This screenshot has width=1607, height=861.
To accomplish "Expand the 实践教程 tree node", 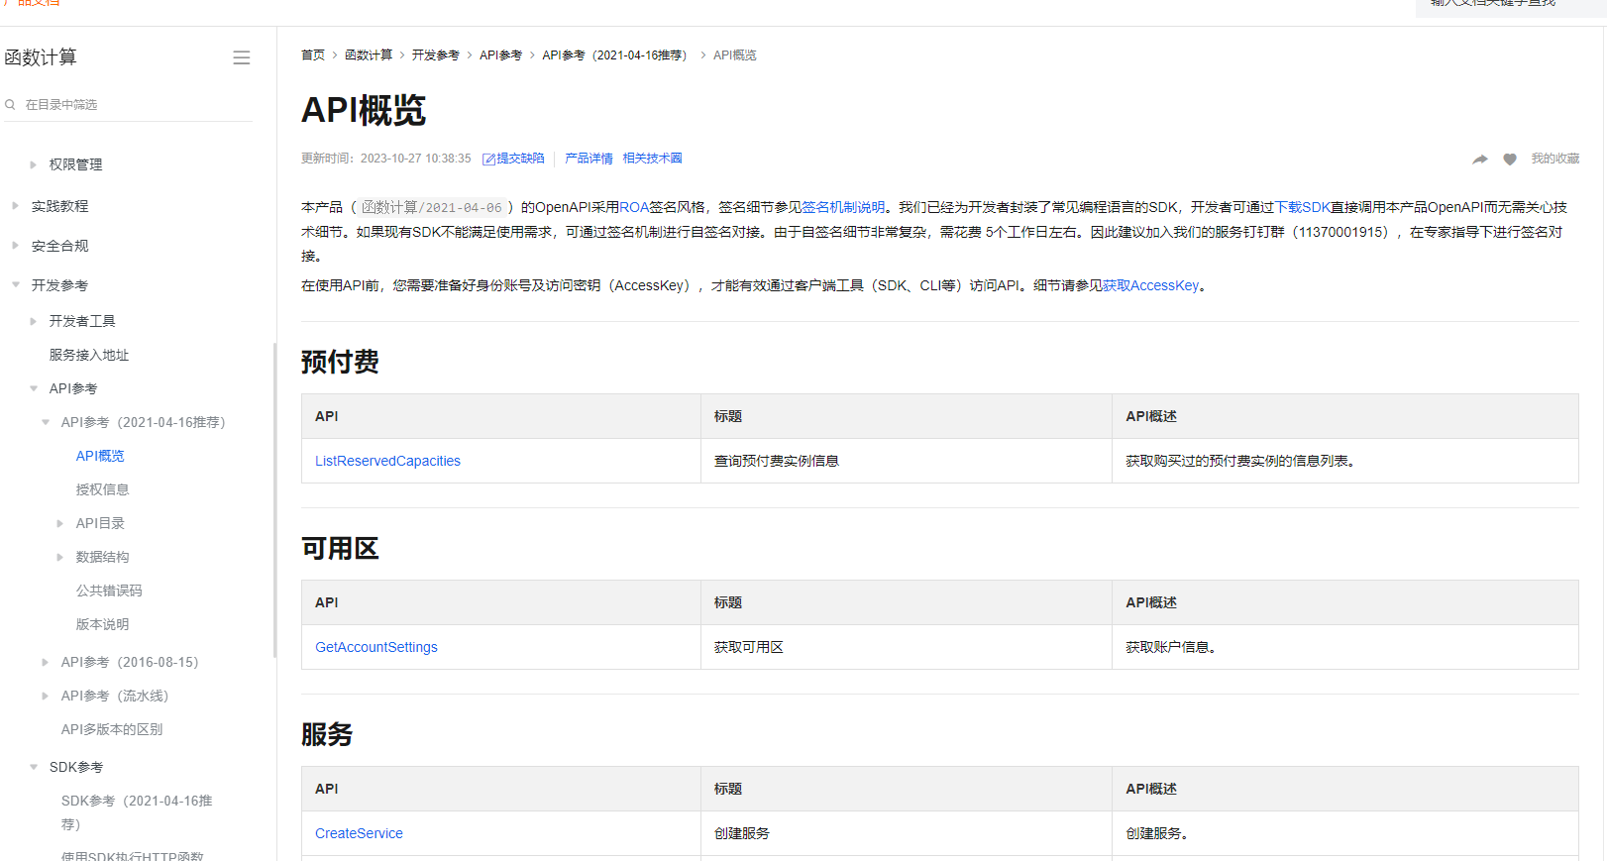I will click(15, 206).
